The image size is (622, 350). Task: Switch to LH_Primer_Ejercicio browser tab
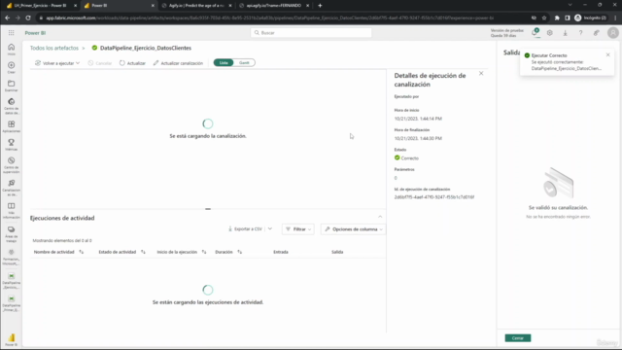coord(41,6)
